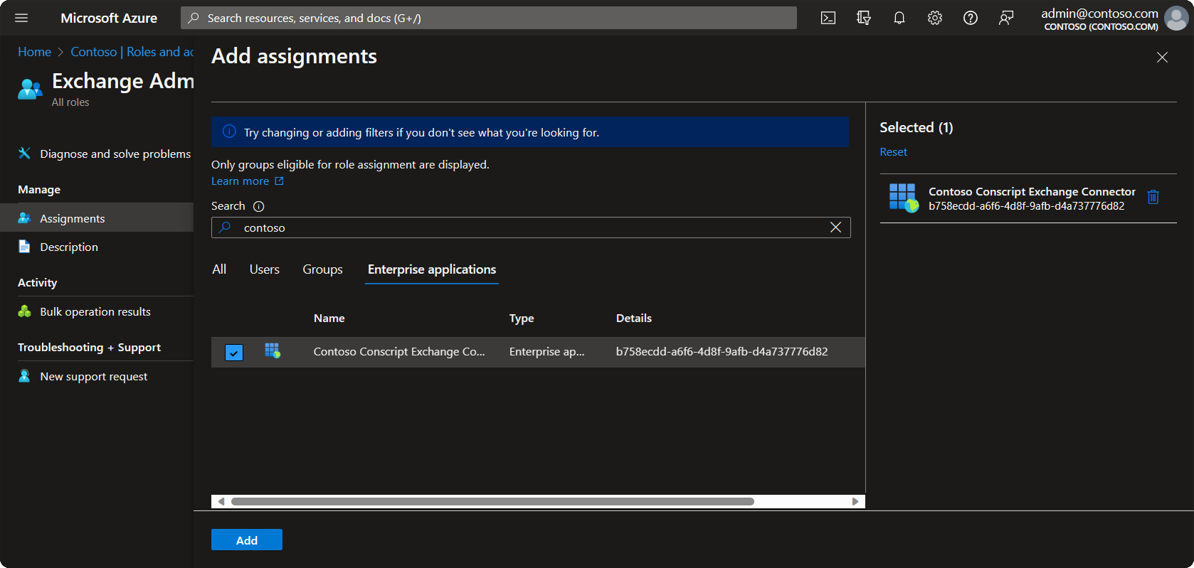Switch to the Users tab
Viewport: 1194px width, 568px height.
coord(264,269)
